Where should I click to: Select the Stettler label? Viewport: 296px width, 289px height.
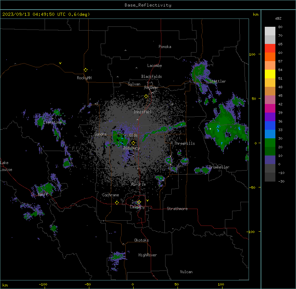pos(218,81)
